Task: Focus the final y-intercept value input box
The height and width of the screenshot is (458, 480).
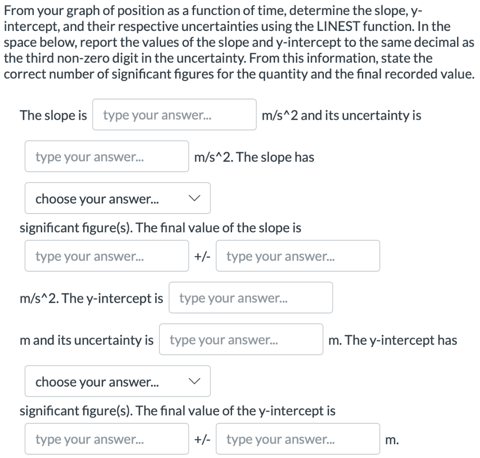Action: pyautogui.click(x=106, y=438)
